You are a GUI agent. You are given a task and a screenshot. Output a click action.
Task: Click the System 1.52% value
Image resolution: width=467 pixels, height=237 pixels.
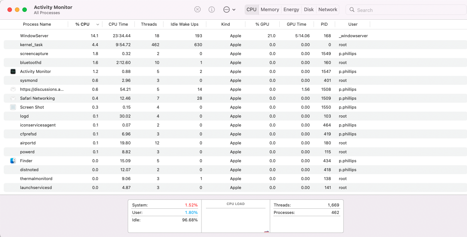click(x=191, y=205)
